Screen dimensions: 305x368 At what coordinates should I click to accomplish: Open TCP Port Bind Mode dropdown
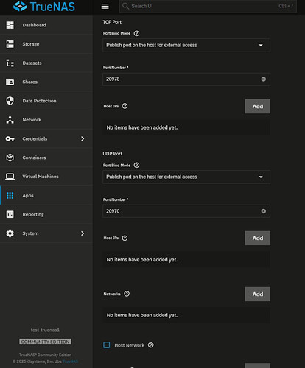pos(186,45)
